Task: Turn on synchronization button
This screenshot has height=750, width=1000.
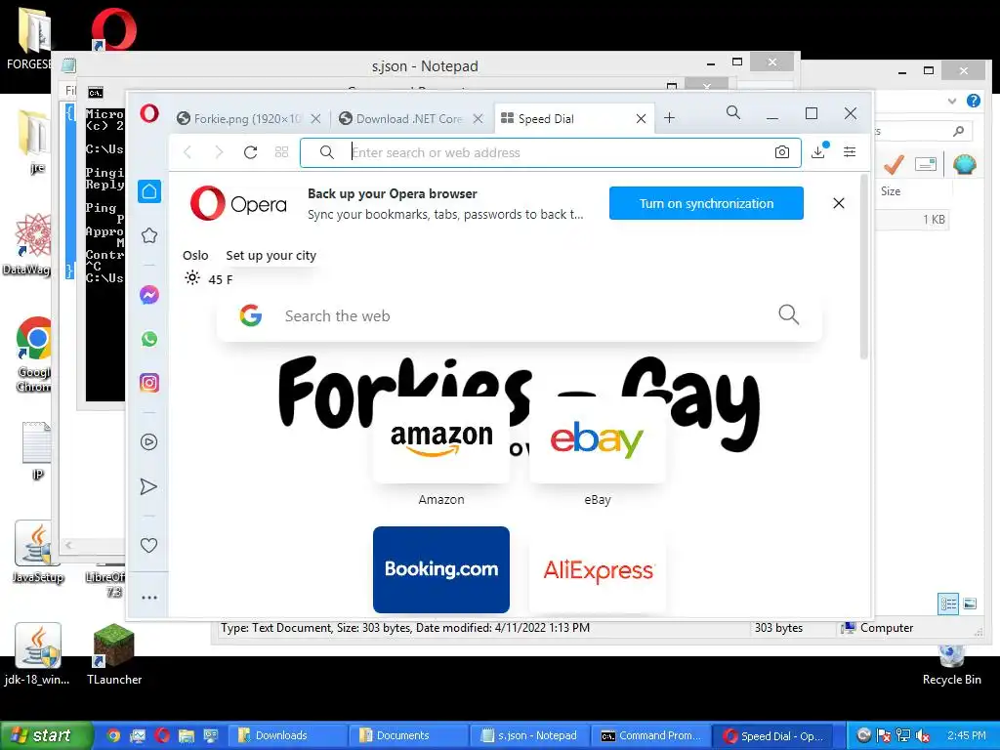Action: [x=706, y=203]
